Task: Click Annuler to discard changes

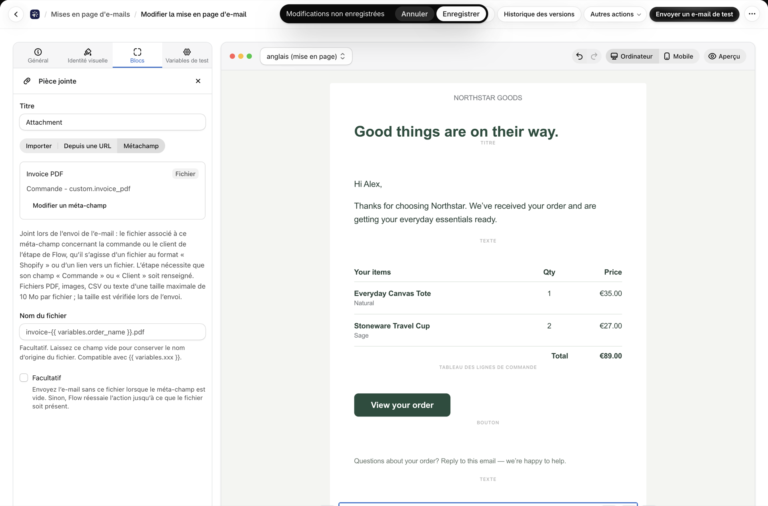Action: [x=414, y=14]
